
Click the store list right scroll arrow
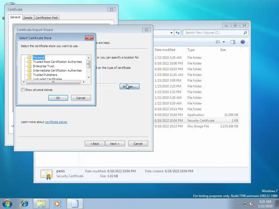(84, 82)
